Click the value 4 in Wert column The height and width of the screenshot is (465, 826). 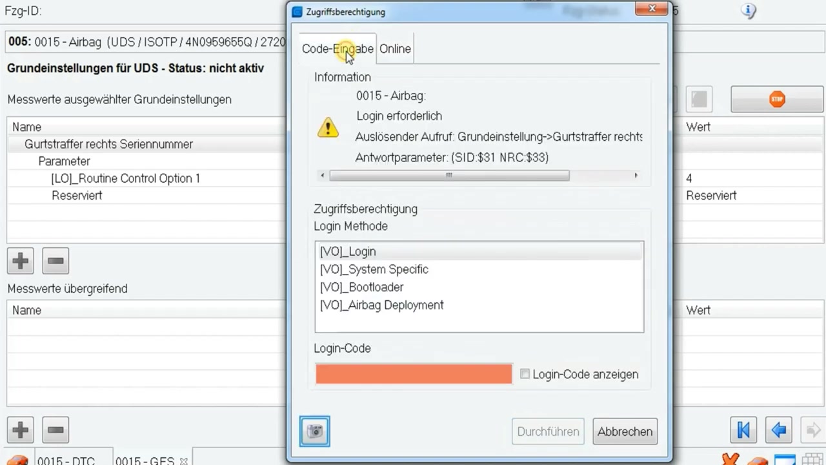tap(689, 178)
